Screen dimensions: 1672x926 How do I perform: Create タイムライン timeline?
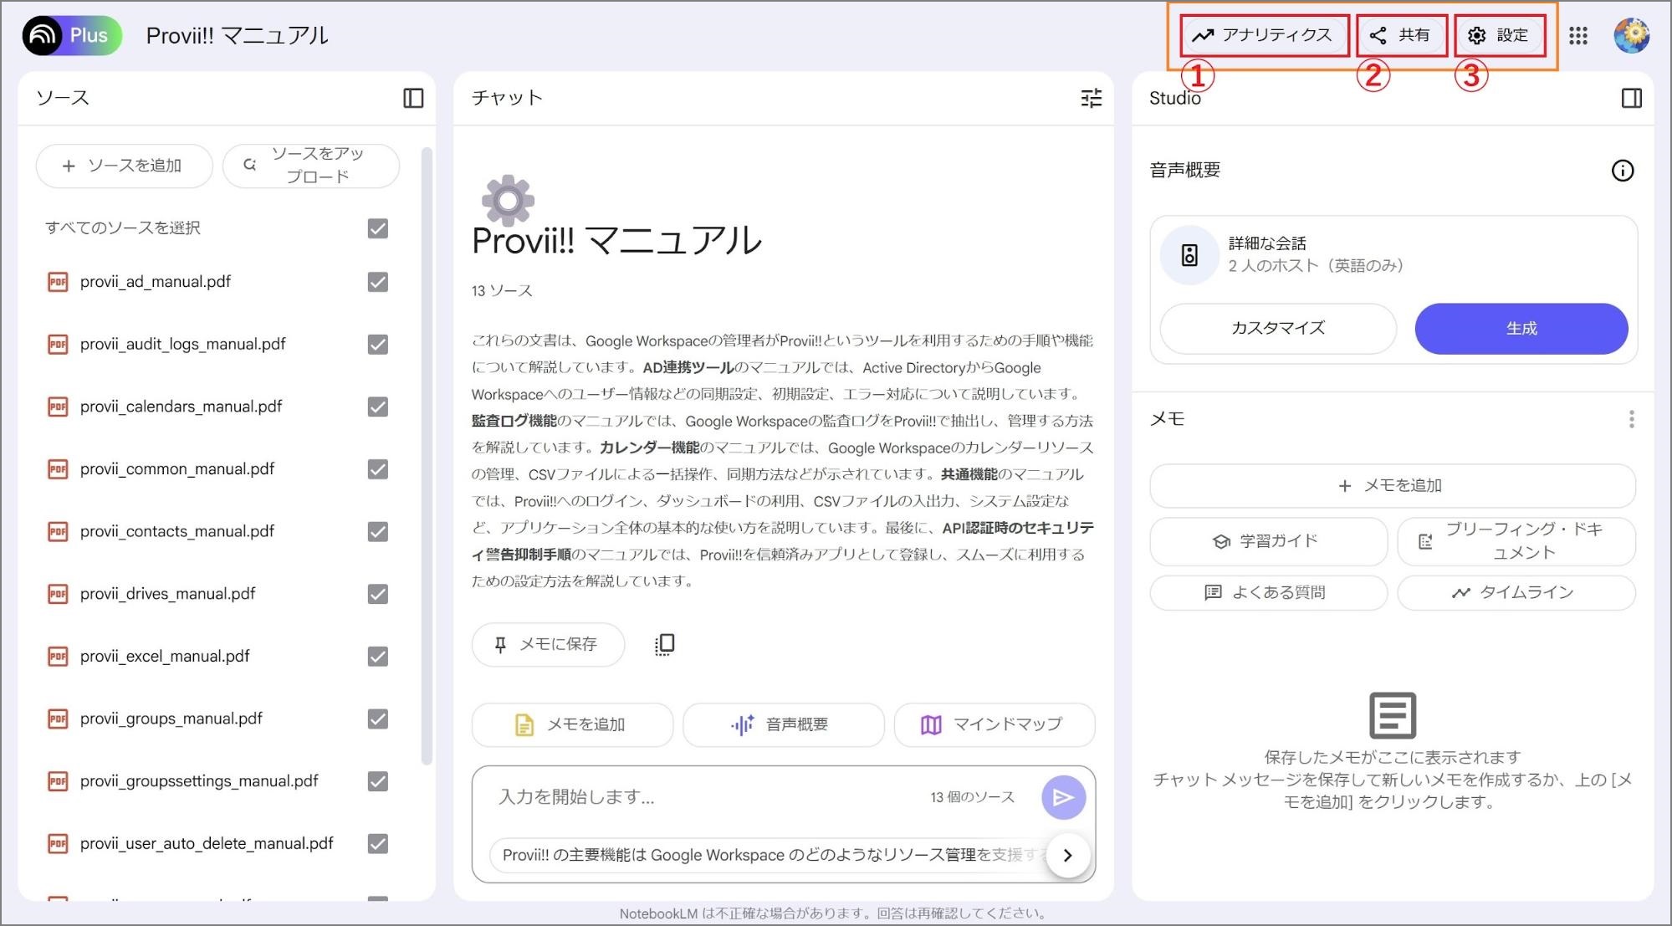[x=1516, y=593]
